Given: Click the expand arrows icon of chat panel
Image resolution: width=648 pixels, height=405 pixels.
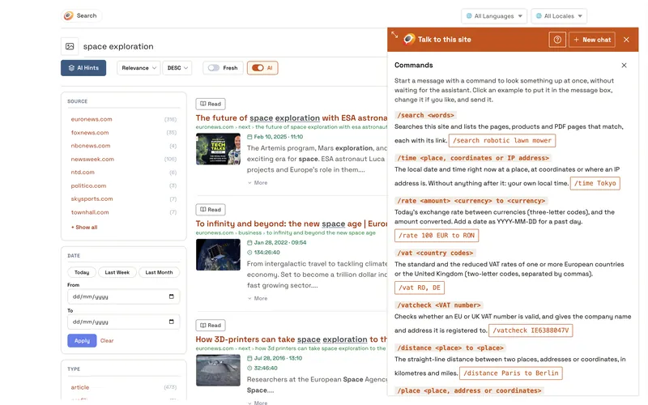Looking at the screenshot, I should 394,35.
